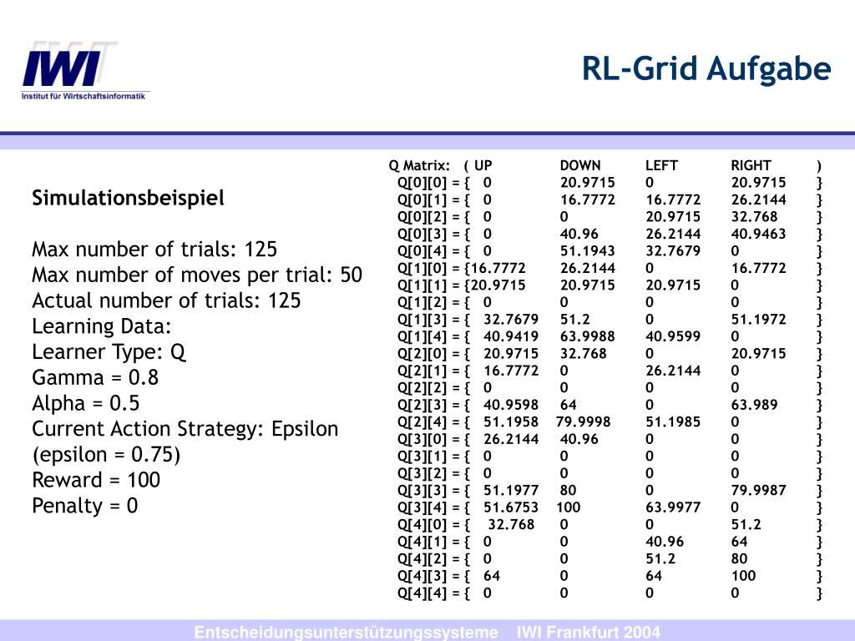Select the Q[2][1] row label
Image resolution: width=855 pixels, height=641 pixels.
click(422, 371)
